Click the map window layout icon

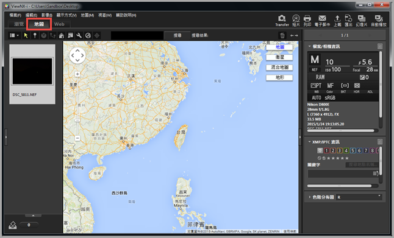pyautogui.click(x=70, y=36)
